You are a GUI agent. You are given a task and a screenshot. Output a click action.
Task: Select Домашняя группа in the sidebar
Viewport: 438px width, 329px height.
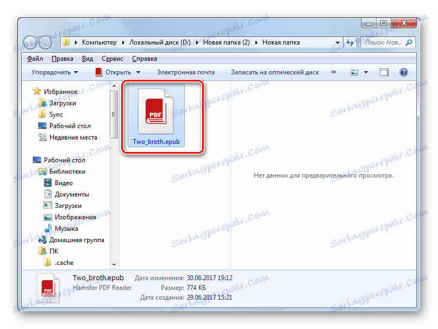point(77,240)
